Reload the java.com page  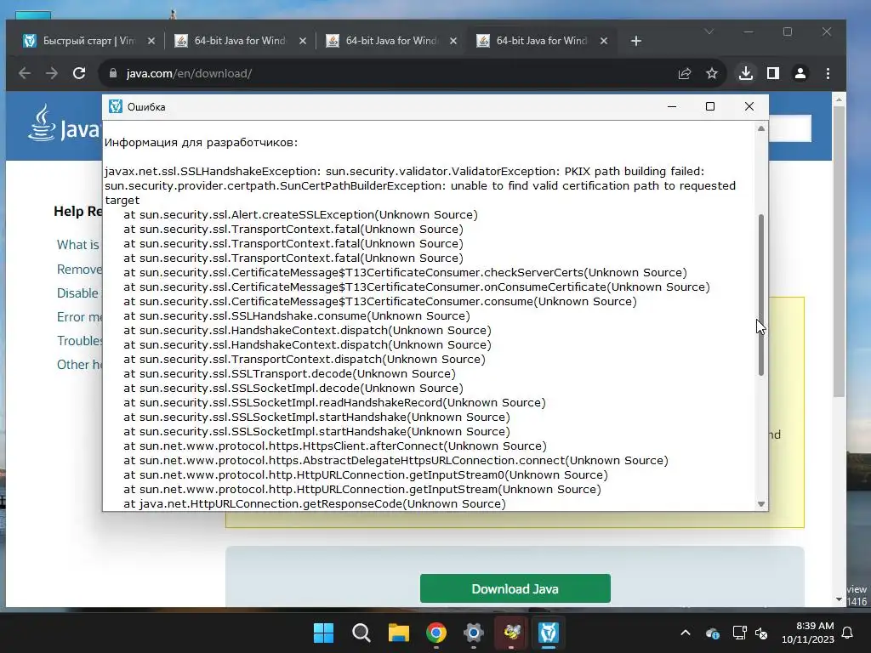(79, 73)
